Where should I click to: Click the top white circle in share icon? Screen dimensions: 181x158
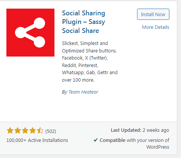click(39, 23)
